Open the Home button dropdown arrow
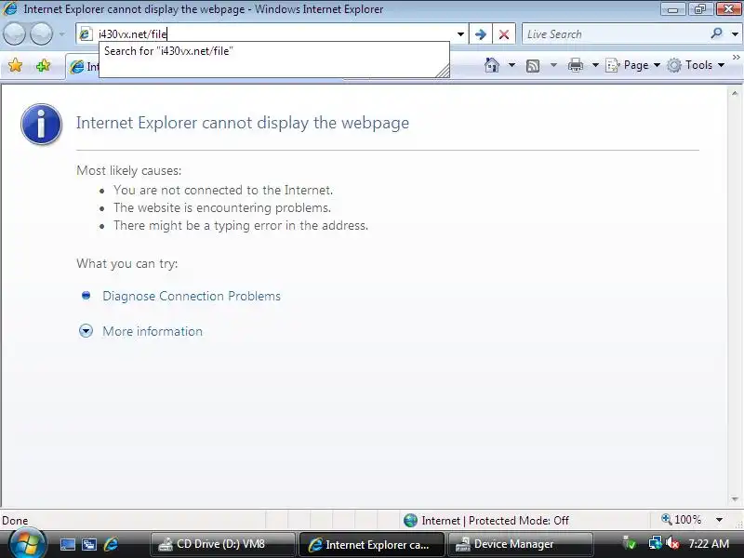 511,65
